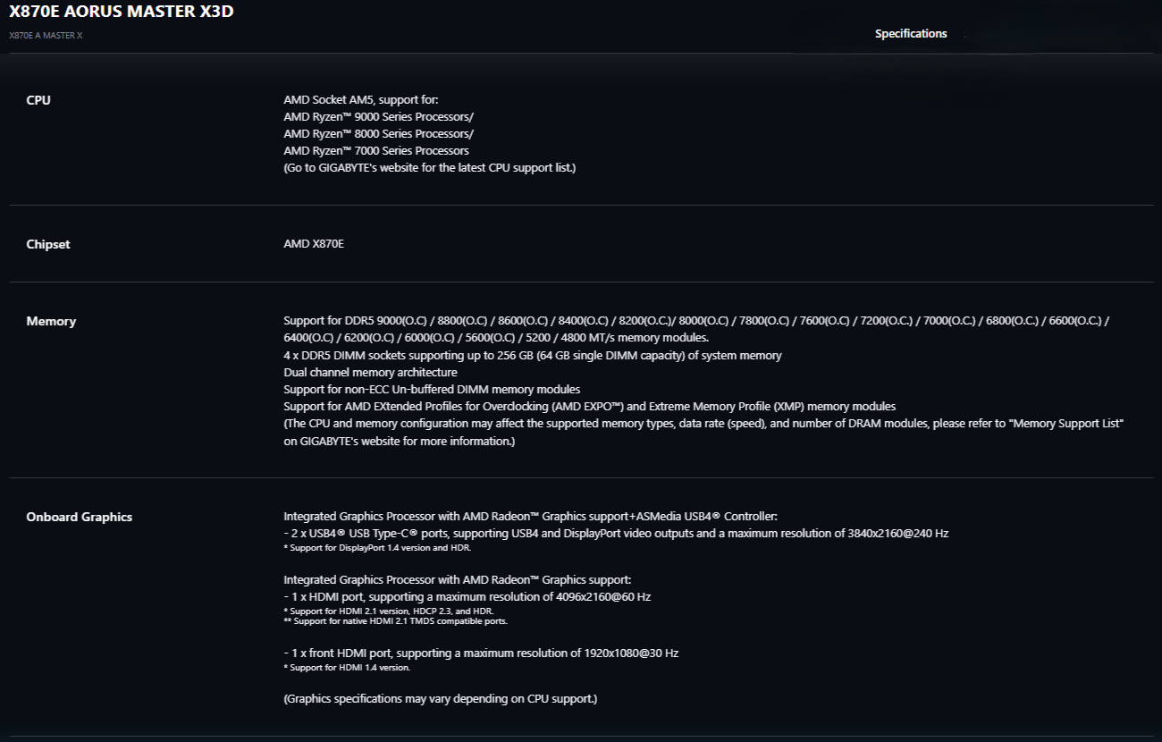Click the 2 x USB4 Type-C ports line

616,533
